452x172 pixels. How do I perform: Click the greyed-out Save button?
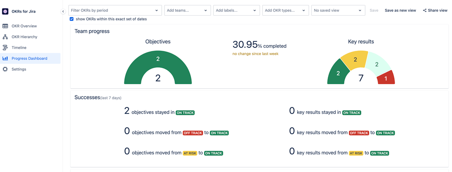[374, 10]
